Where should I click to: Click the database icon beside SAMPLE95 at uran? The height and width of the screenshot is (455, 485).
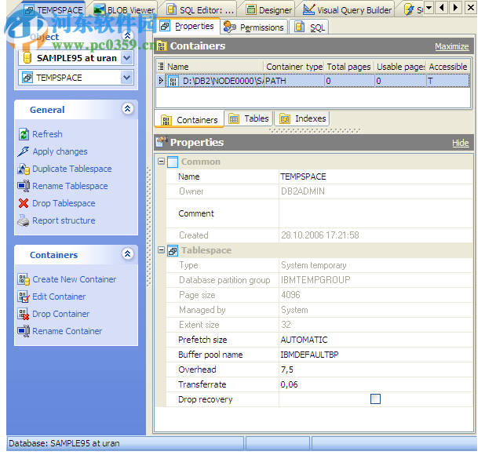27,58
